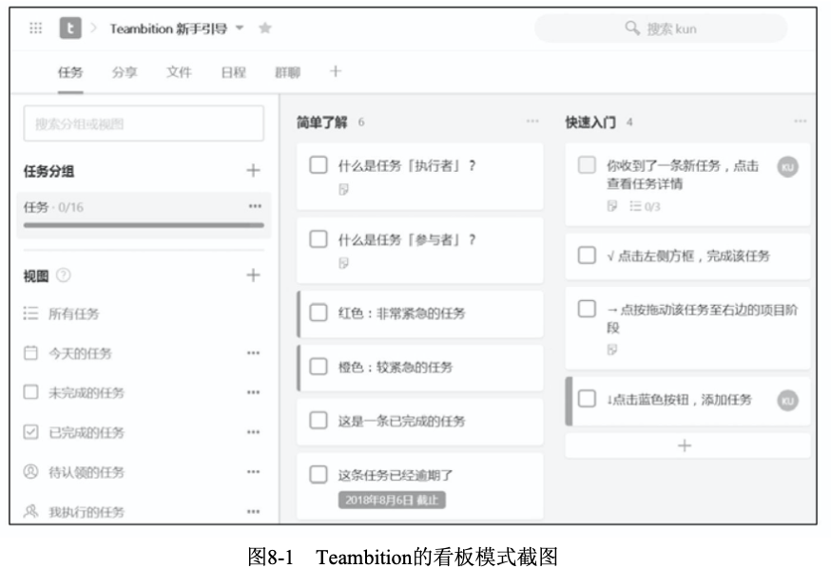Click the 今天的任务 calendar icon
831x587 pixels.
(x=30, y=352)
